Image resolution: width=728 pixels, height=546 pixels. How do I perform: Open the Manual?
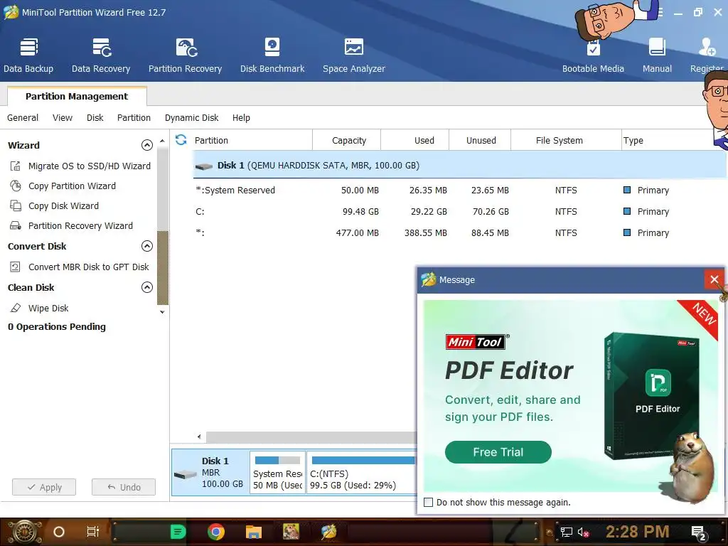coord(657,55)
